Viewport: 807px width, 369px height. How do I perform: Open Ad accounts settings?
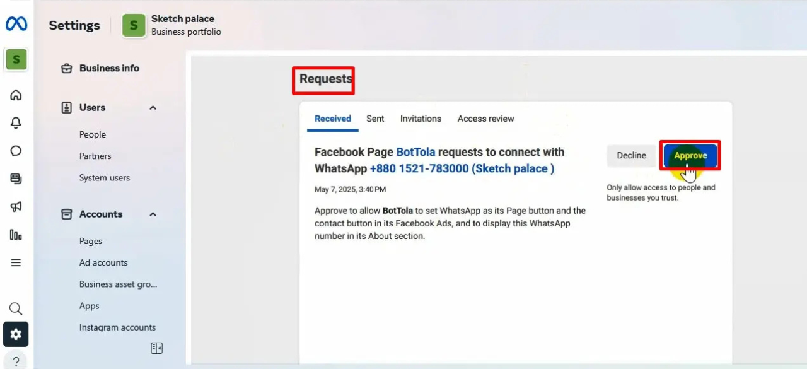(103, 262)
